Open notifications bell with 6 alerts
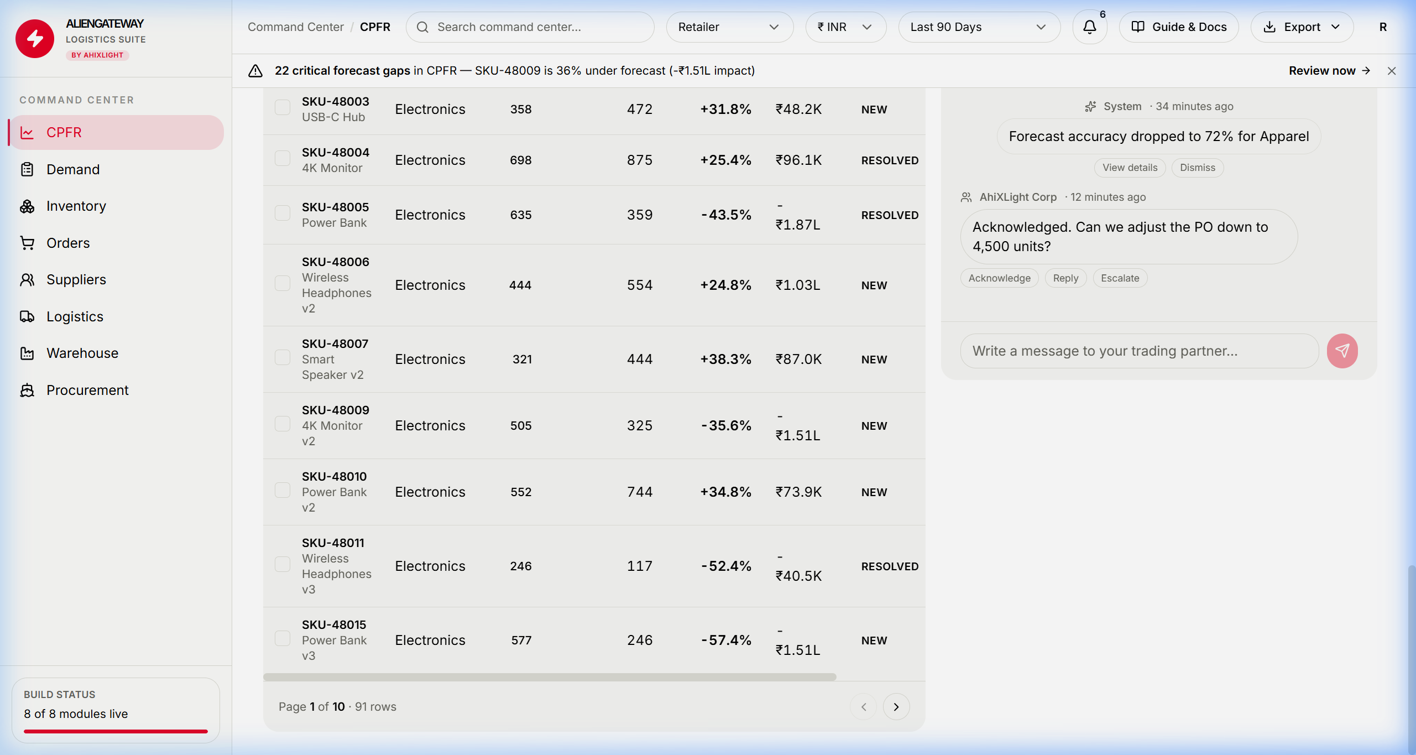This screenshot has height=755, width=1416. click(1089, 27)
